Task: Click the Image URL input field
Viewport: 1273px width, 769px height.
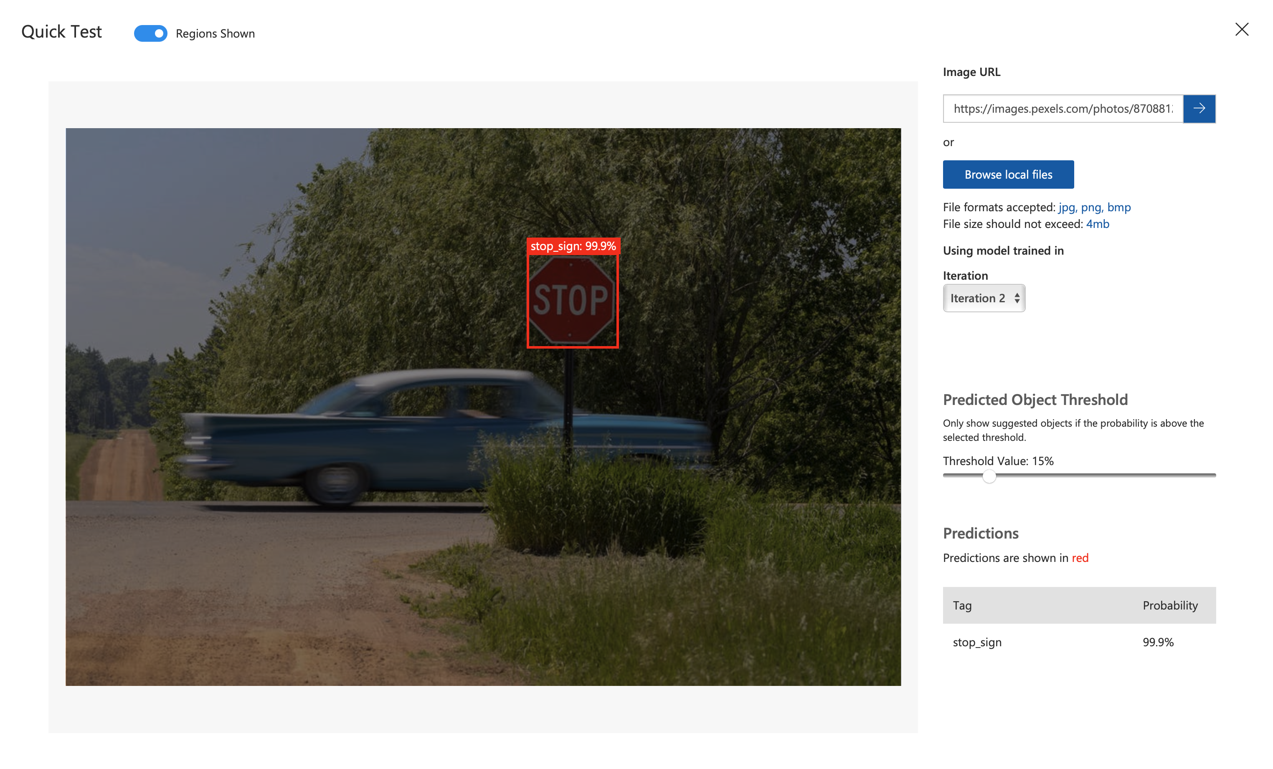Action: [1063, 109]
